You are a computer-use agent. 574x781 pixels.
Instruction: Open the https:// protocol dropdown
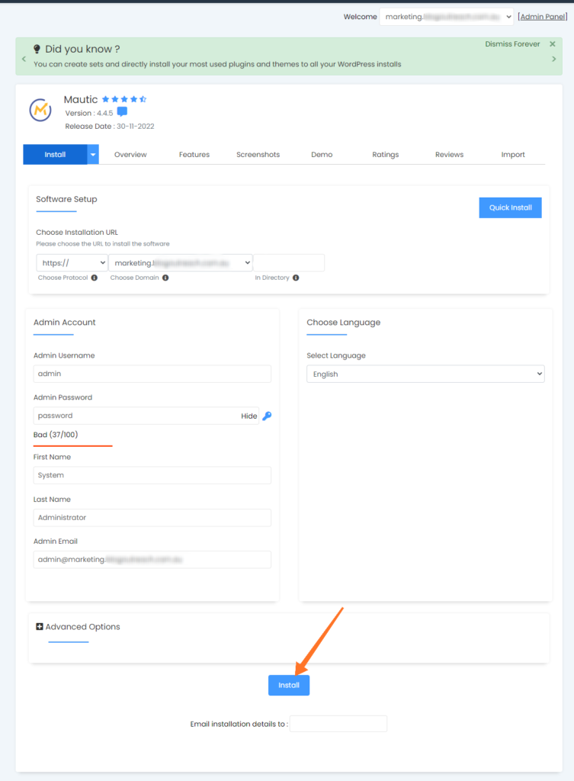click(72, 263)
